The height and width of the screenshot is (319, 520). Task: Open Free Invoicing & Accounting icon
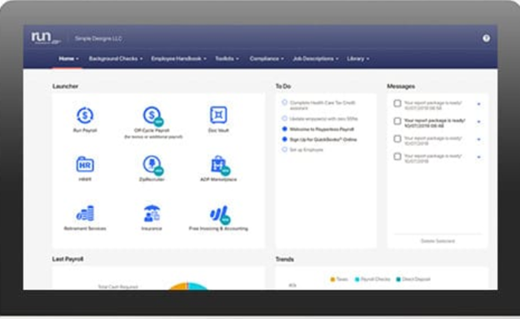(x=220, y=215)
